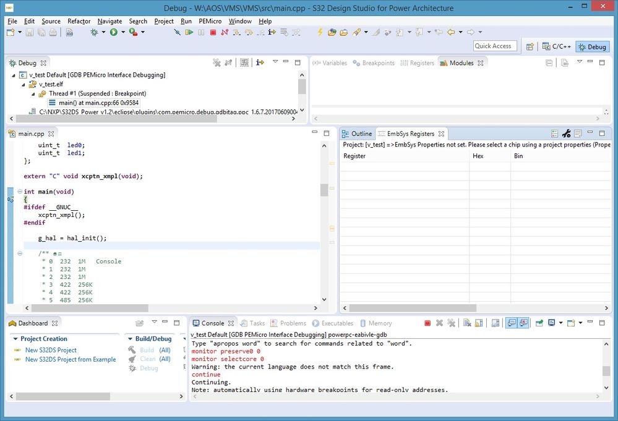This screenshot has height=421, width=618.
Task: Collapse the Build/Debug section in Dashboard
Action: click(x=131, y=339)
